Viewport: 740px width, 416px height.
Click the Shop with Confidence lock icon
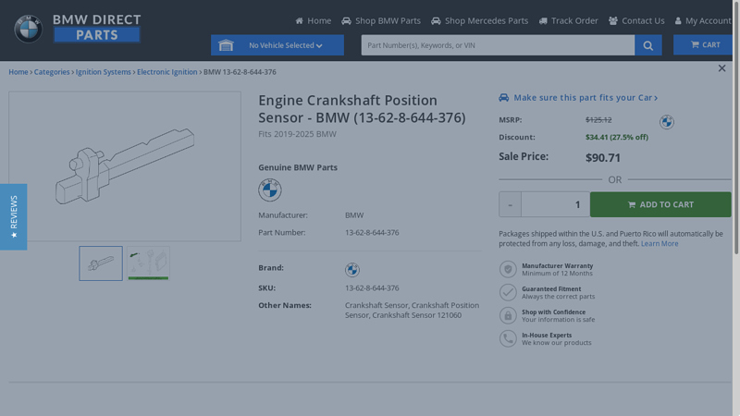point(508,315)
